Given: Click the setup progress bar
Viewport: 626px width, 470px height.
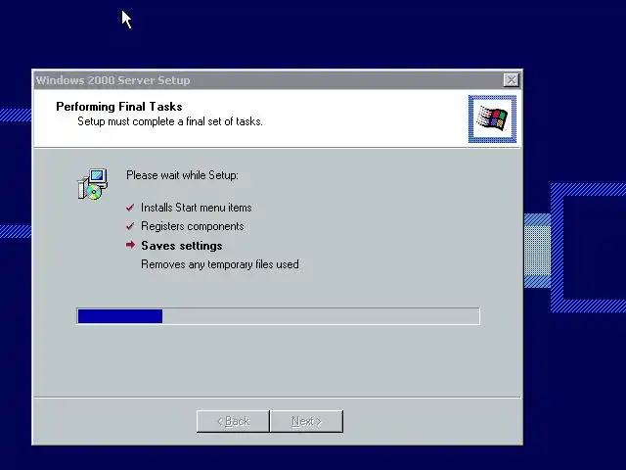Looking at the screenshot, I should [x=278, y=316].
